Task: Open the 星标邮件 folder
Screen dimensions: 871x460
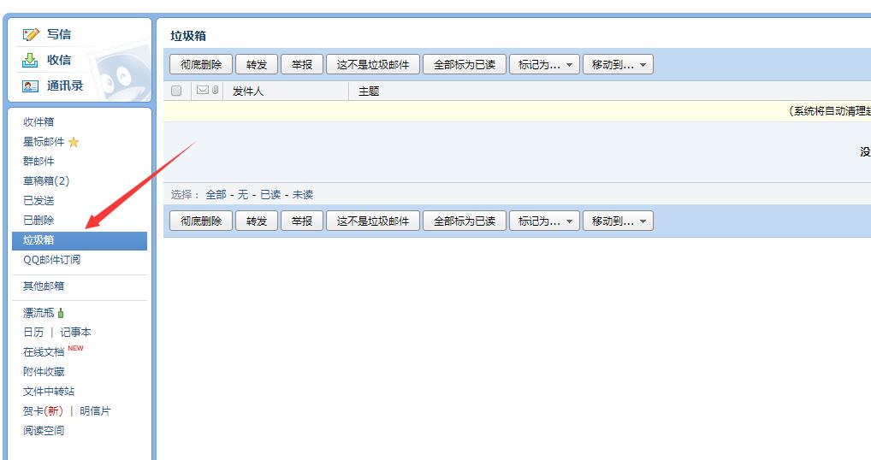Action: tap(44, 142)
